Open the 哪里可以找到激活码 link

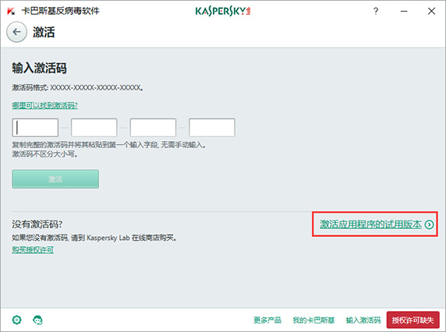coord(45,106)
